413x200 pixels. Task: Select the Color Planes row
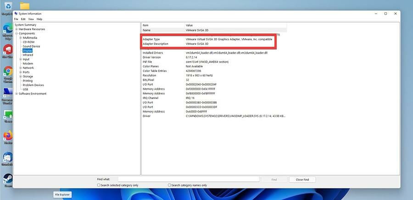click(x=214, y=67)
